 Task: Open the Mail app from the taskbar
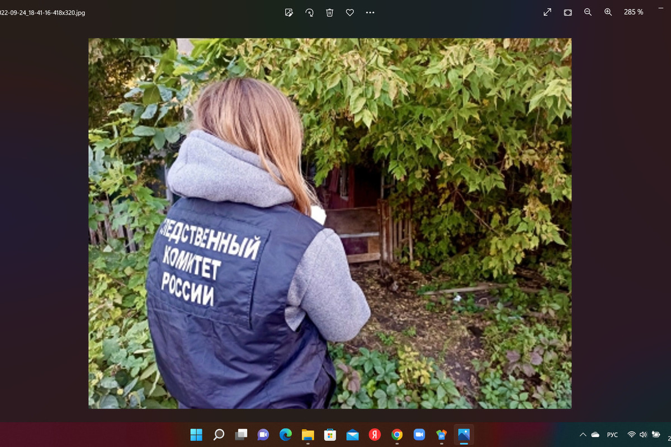352,434
